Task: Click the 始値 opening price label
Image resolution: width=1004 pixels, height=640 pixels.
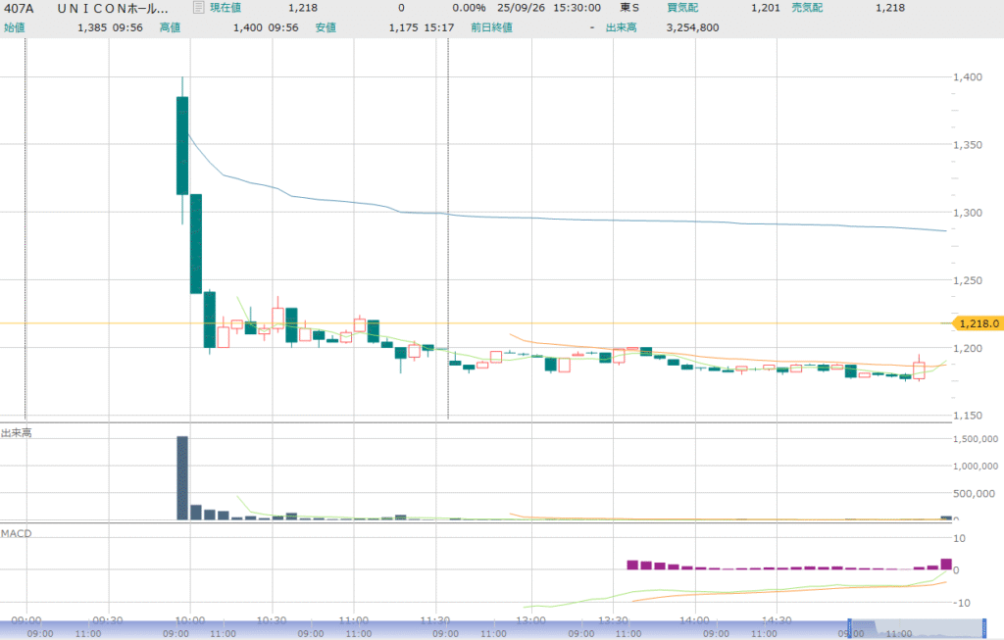Action: 14,27
